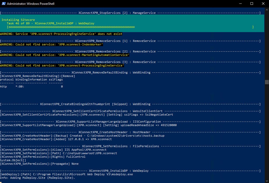Click the 'Installing Sitecore' green banner

[x=18, y=20]
